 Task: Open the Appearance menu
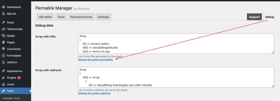pyautogui.click(x=14, y=71)
